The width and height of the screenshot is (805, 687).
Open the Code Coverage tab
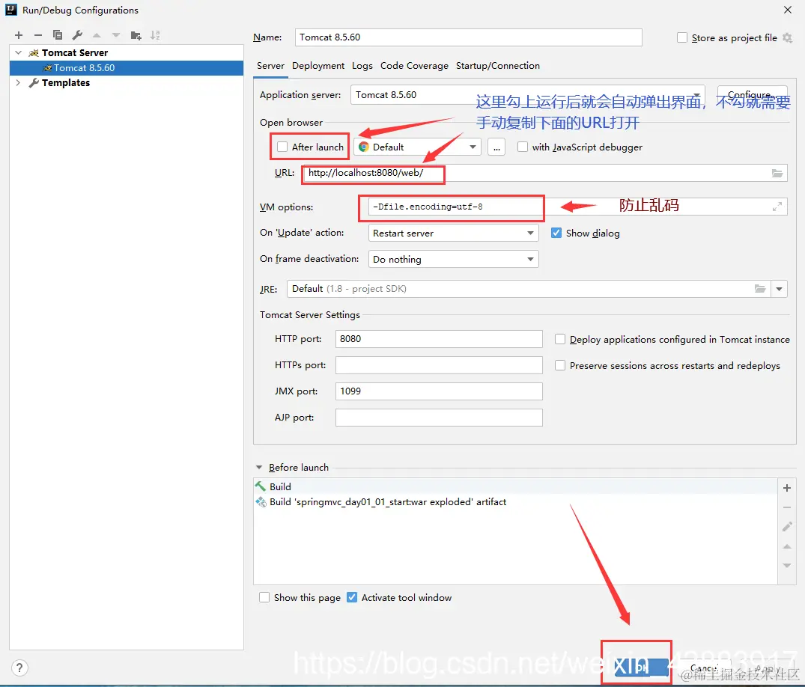(x=414, y=66)
